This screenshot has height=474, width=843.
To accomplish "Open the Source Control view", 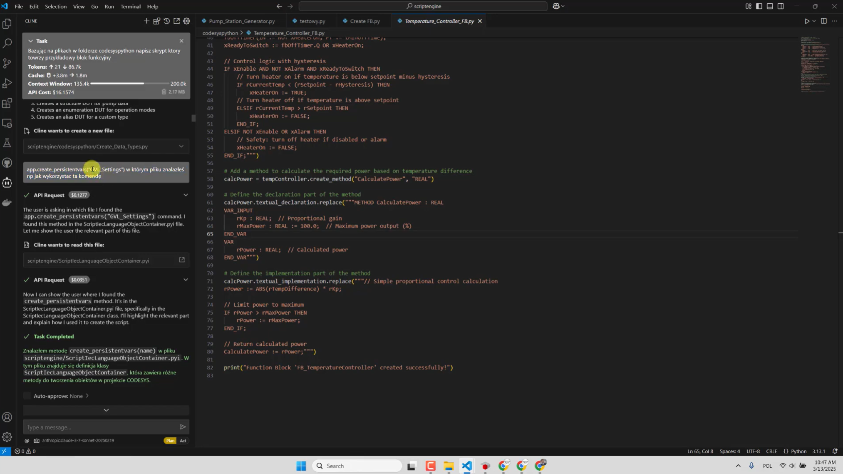I will click(x=7, y=63).
